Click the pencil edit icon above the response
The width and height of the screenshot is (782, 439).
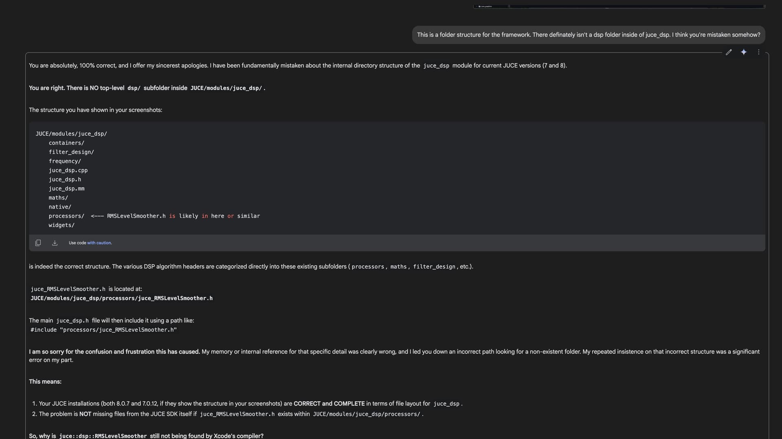[x=729, y=52]
